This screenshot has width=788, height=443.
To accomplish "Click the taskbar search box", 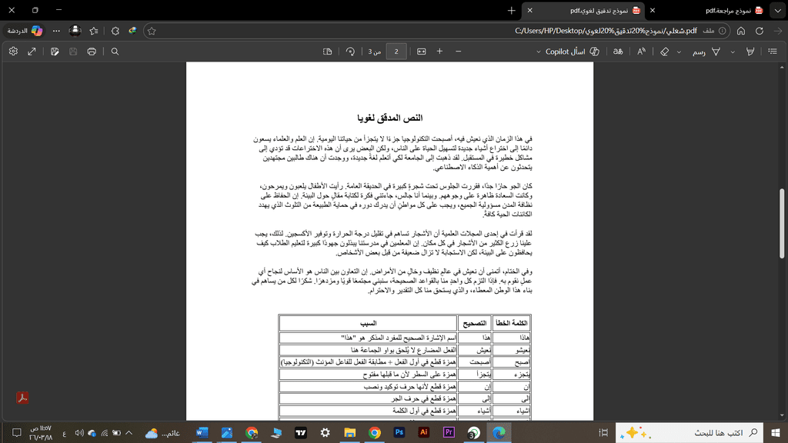I will pos(689,432).
